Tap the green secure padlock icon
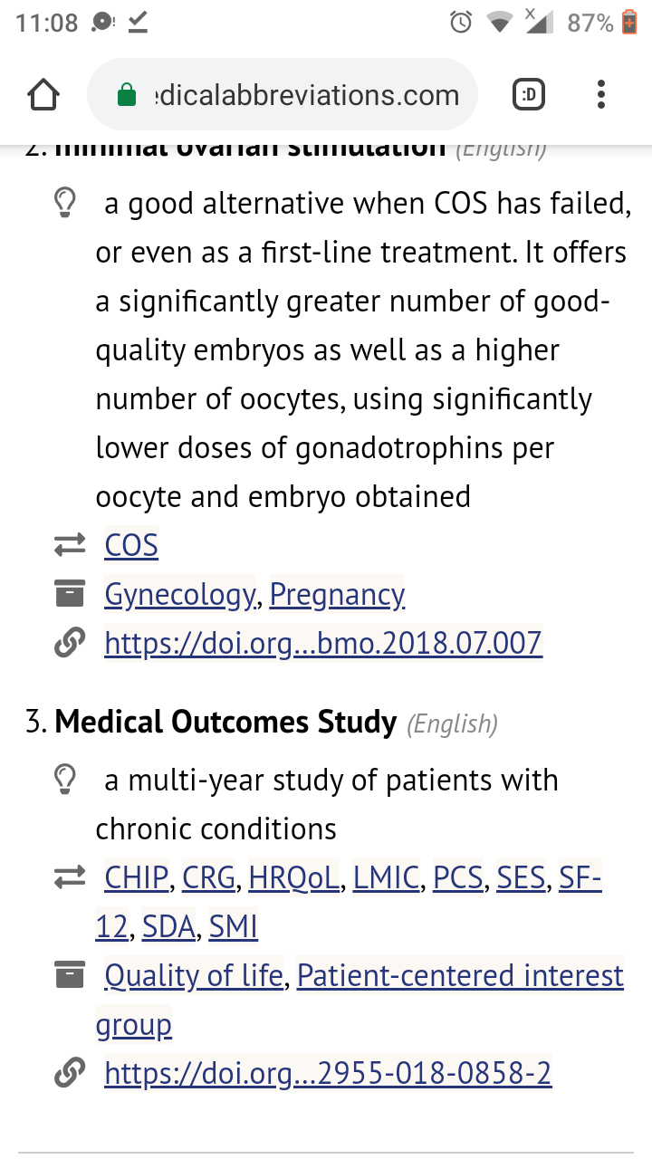652x1159 pixels. [127, 95]
